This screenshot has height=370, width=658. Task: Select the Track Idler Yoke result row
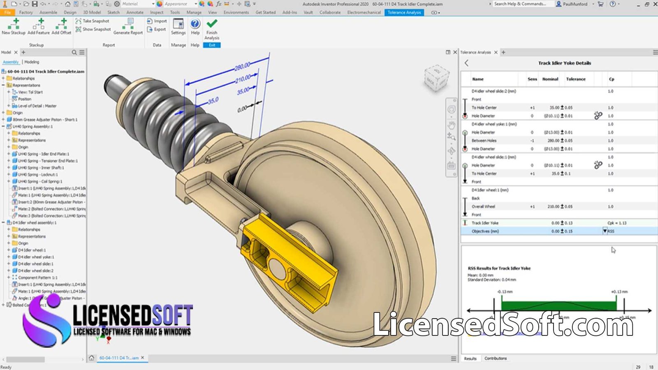click(x=558, y=223)
